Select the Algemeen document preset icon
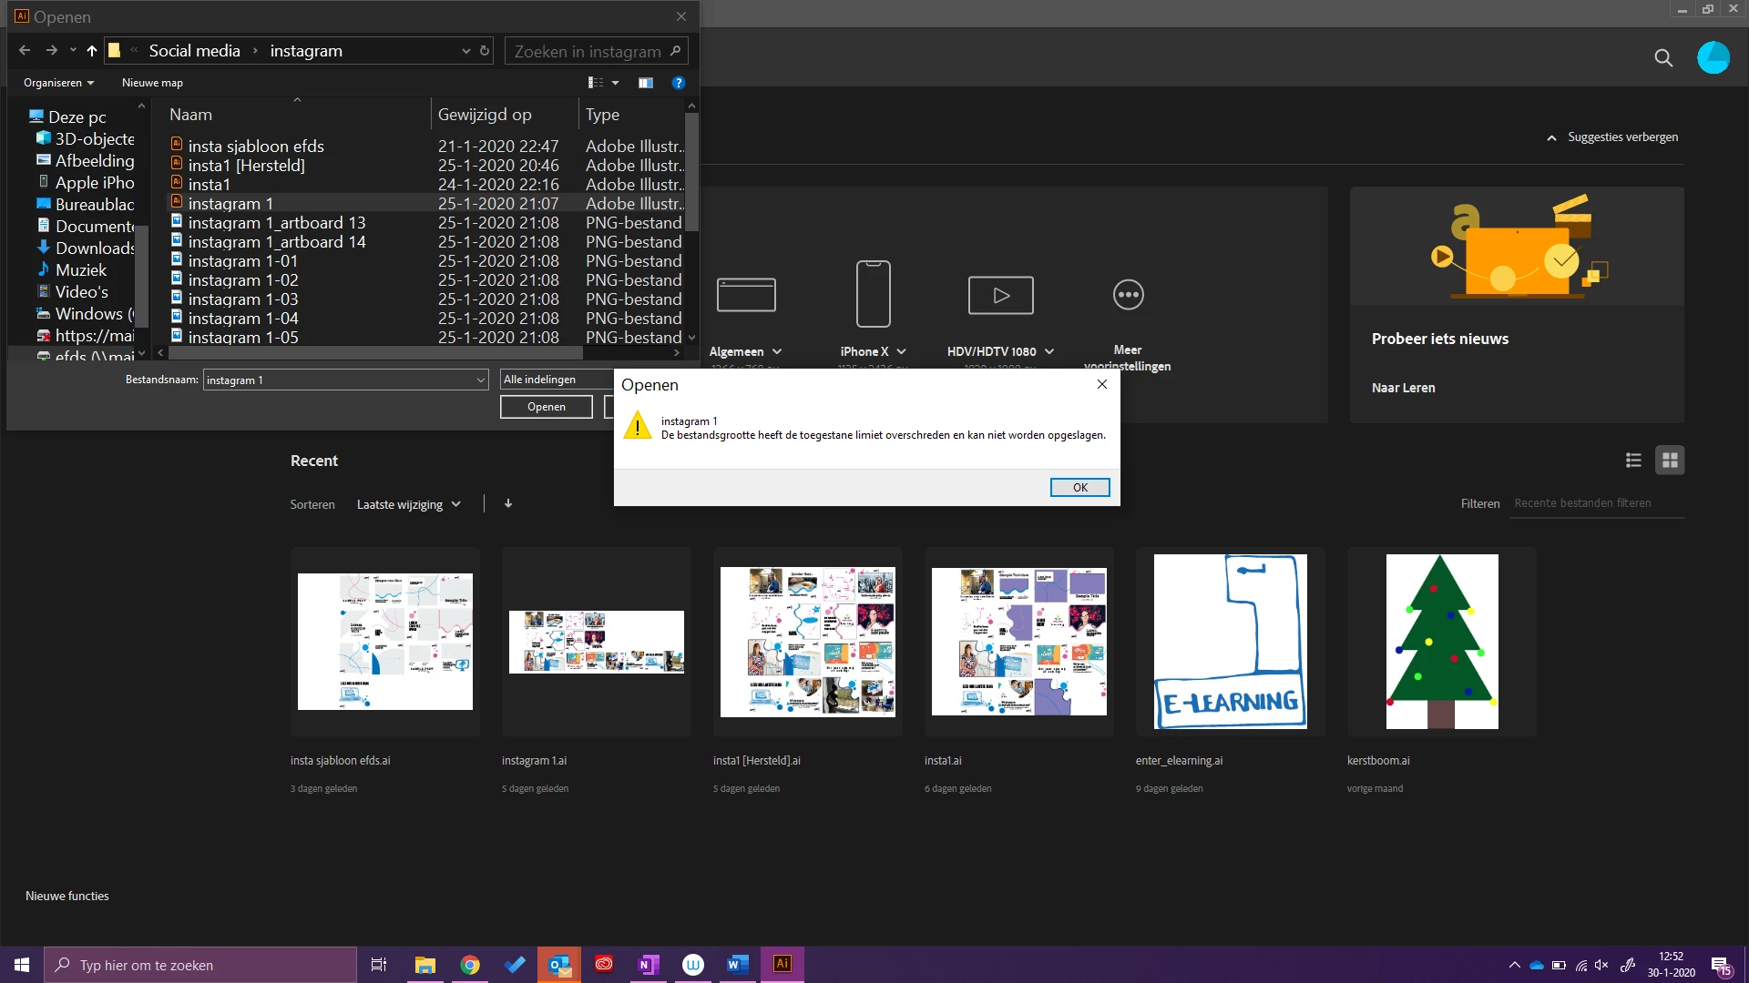 click(x=746, y=294)
